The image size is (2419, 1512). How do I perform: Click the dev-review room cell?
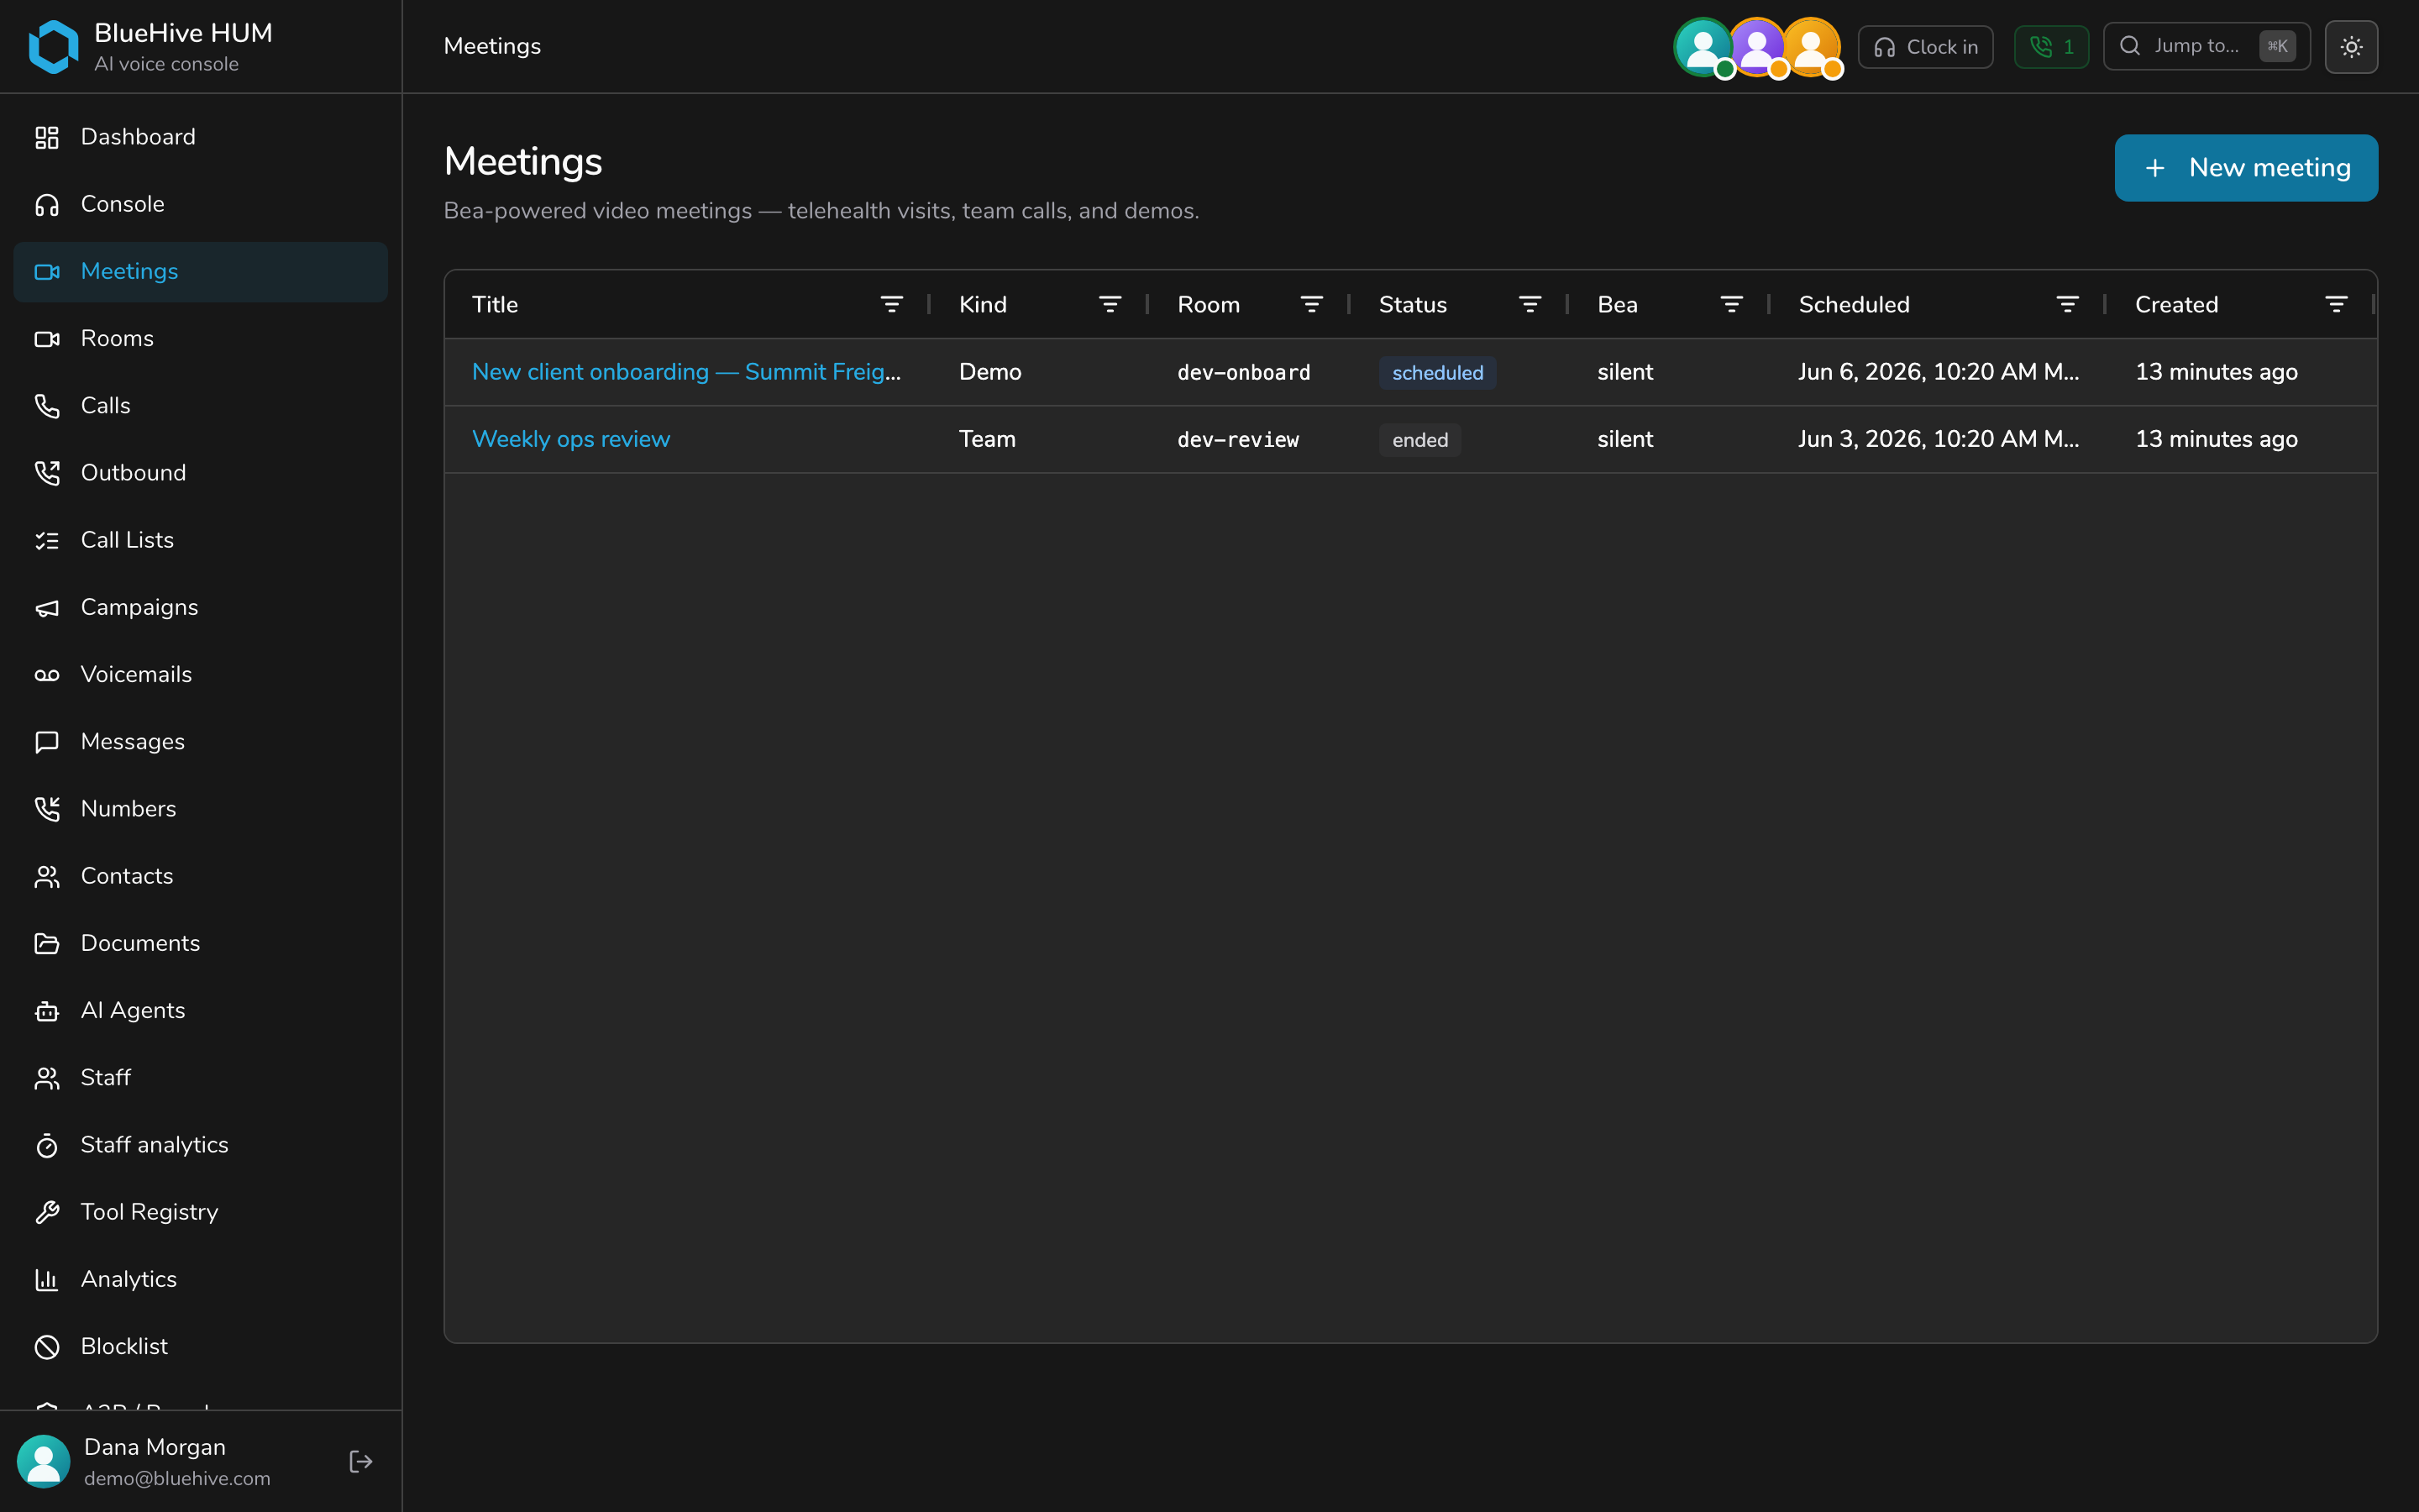[x=1239, y=439]
